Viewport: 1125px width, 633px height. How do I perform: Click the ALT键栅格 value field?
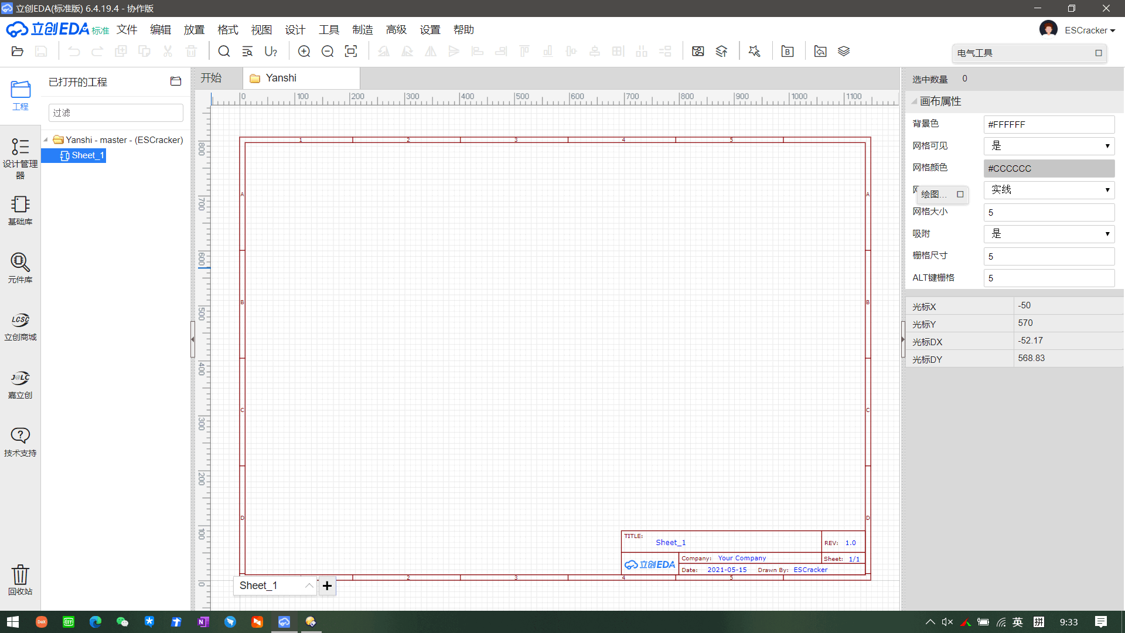[1049, 278]
